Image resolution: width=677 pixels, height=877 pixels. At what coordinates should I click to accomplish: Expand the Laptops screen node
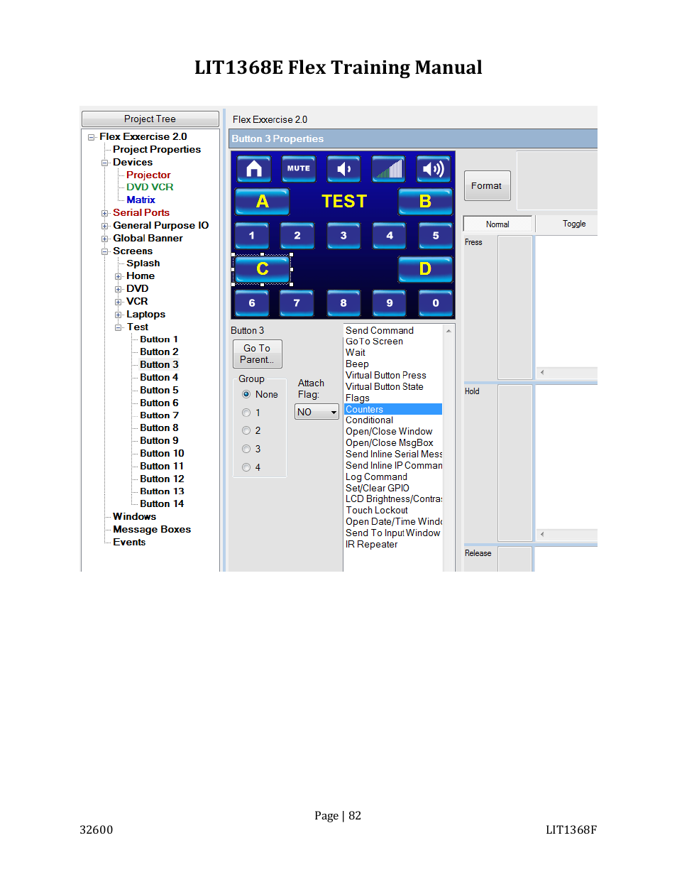119,315
